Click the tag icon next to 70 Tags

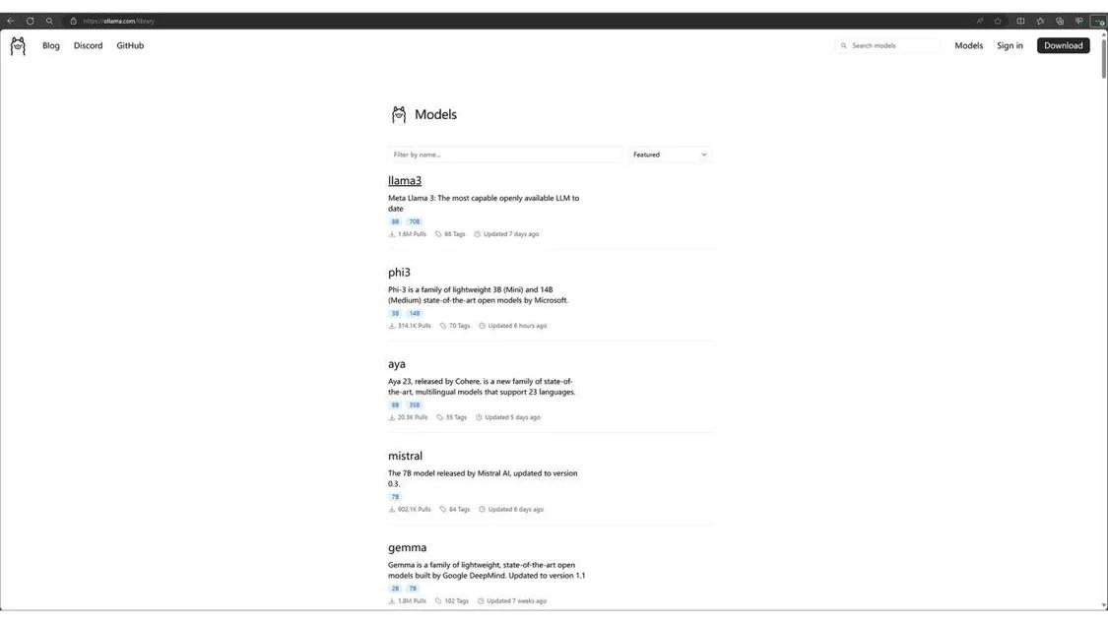tap(443, 326)
